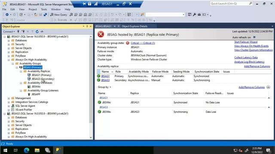The width and height of the screenshot is (275, 154).
Task: Open the notification center icon in tray
Action: [x=268, y=150]
